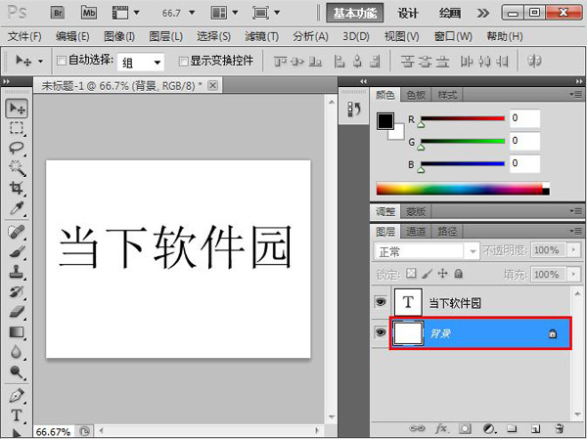Select the Eyedropper tool
This screenshot has height=439, width=587.
17,208
